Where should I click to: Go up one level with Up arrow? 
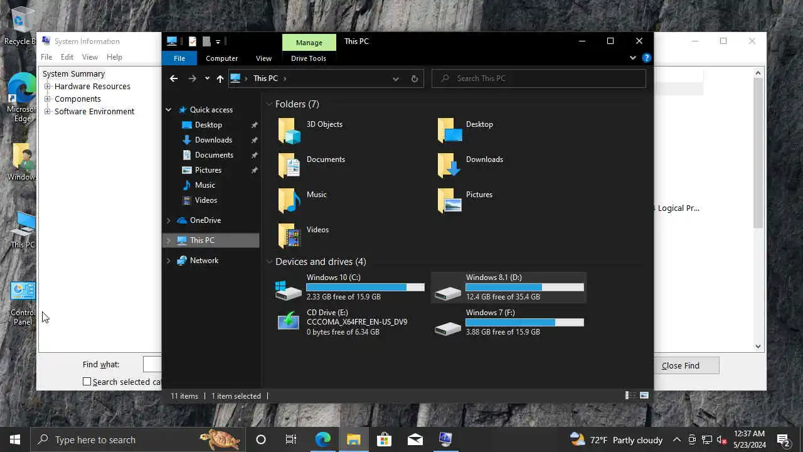click(220, 78)
